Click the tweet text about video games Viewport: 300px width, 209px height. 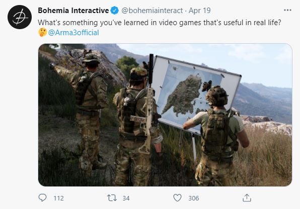pos(160,23)
